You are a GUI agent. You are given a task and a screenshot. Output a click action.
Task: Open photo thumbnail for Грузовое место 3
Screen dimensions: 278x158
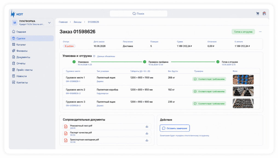point(243,103)
